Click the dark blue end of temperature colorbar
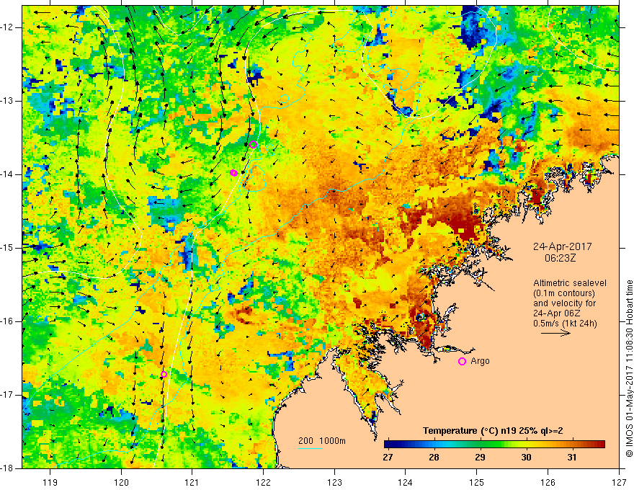634x490 pixels. tap(388, 445)
